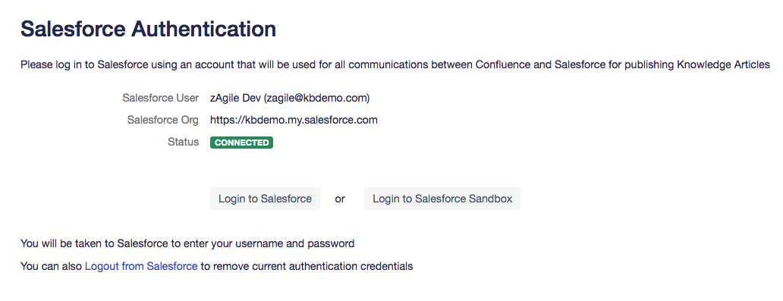Screen dimensions: 783x301
Task: Click the word Authentication in the heading
Action: click(x=203, y=29)
